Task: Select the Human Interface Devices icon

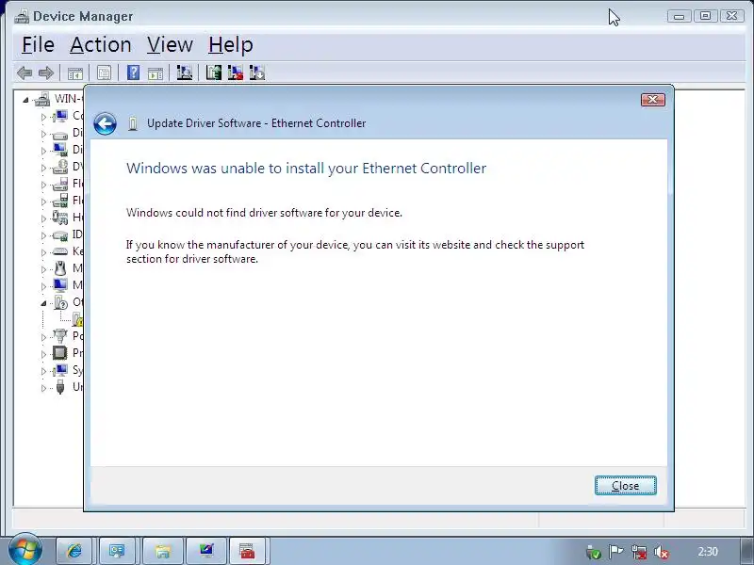Action: [60, 218]
